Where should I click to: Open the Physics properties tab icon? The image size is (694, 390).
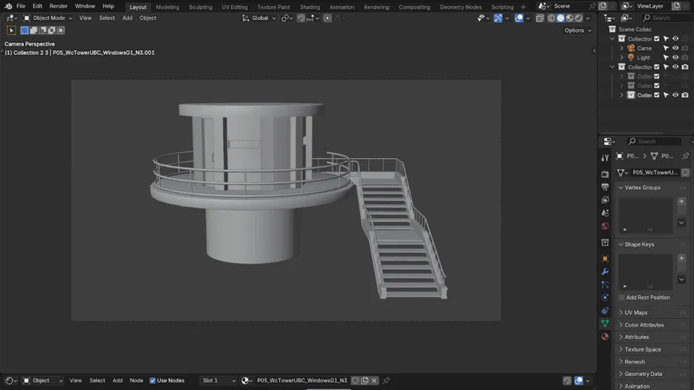[605, 298]
